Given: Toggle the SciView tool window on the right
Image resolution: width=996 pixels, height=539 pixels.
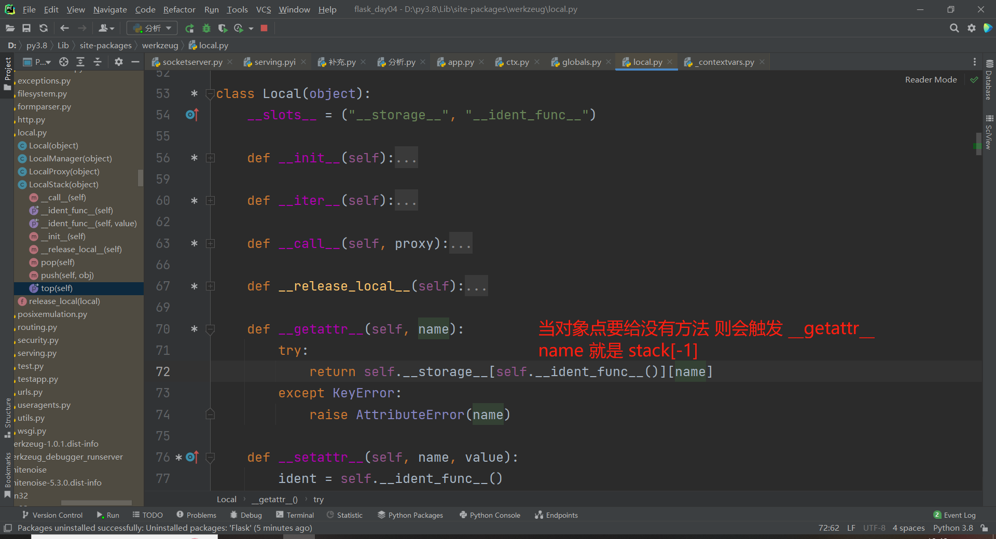Looking at the screenshot, I should point(989,132).
